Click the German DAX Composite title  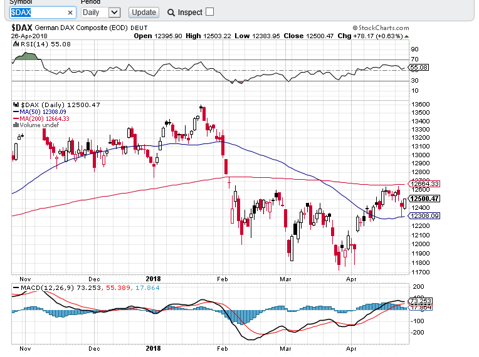tap(81, 28)
